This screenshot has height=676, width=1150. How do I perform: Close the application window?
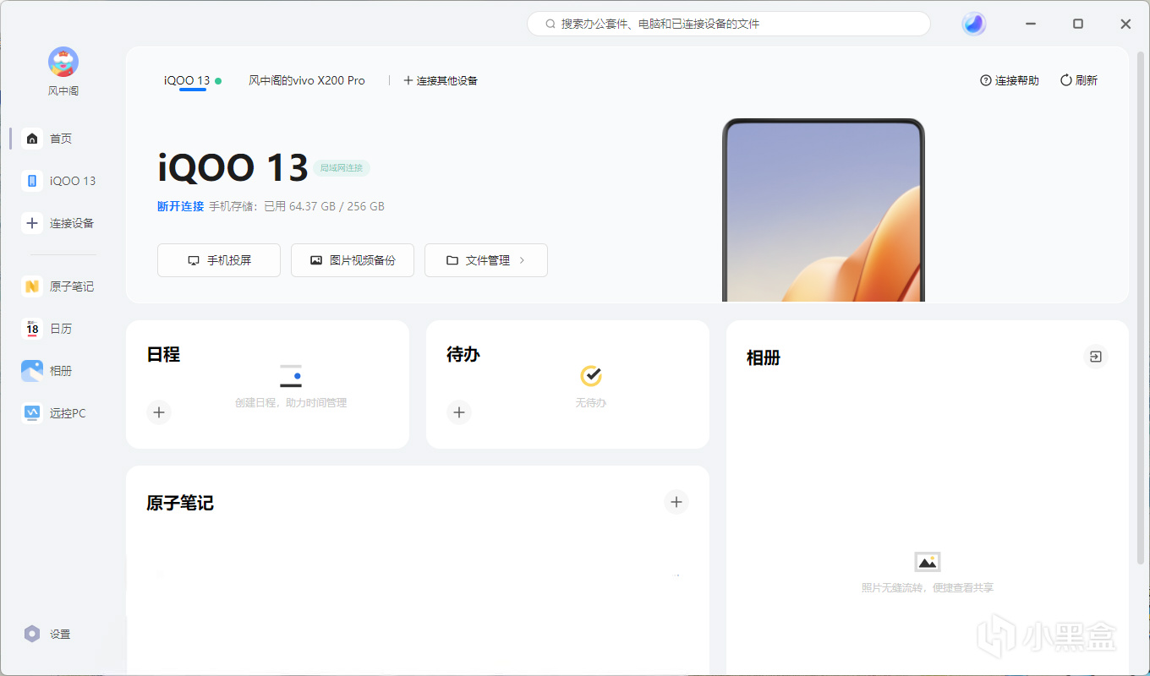(x=1125, y=24)
